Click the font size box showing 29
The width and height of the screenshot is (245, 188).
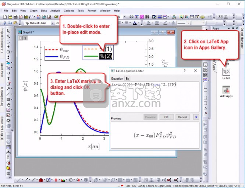(58, 23)
